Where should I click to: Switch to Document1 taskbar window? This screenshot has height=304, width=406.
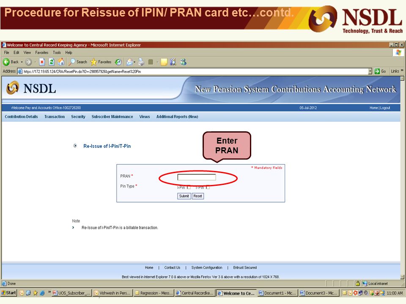(278, 293)
